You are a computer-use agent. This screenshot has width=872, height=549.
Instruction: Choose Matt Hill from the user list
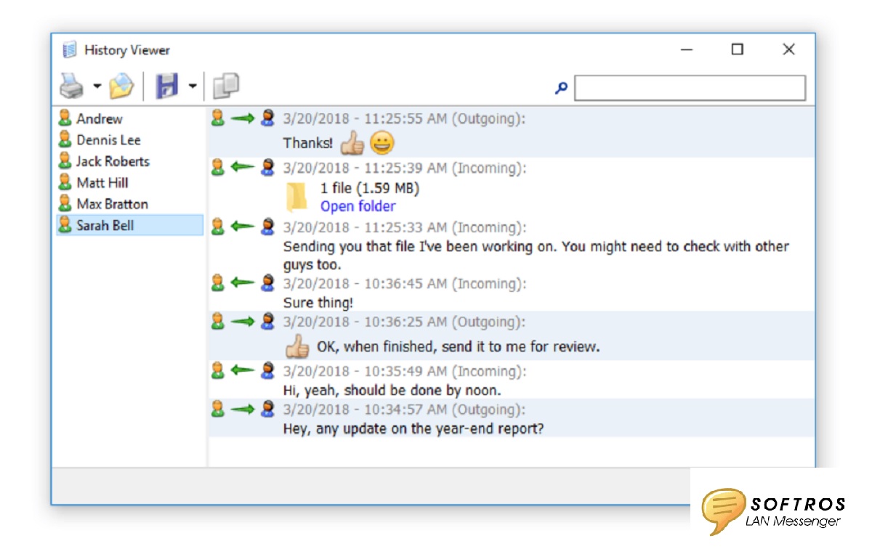pos(102,183)
